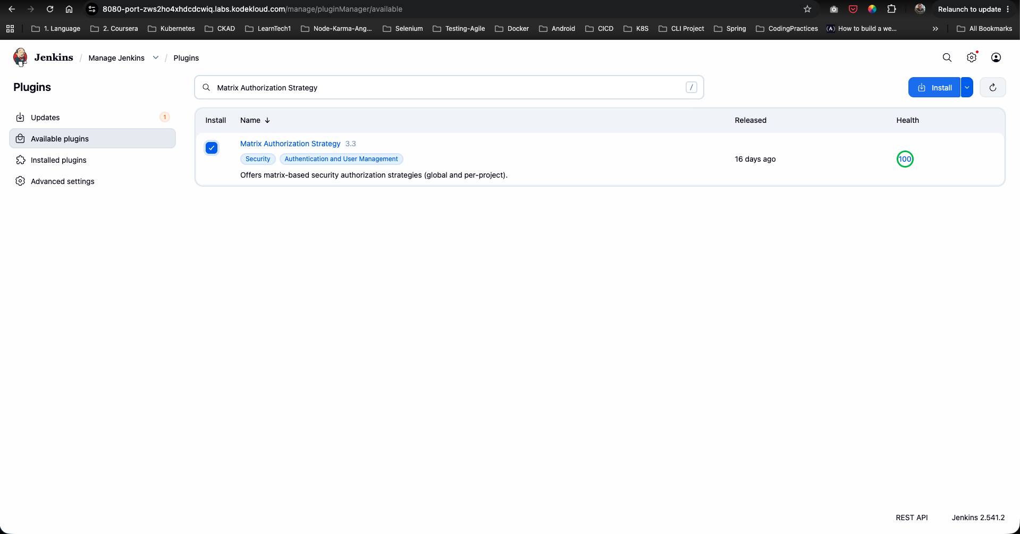Image resolution: width=1020 pixels, height=534 pixels.
Task: Open the Matrix Authorization Strategy plugin link
Action: pyautogui.click(x=290, y=144)
